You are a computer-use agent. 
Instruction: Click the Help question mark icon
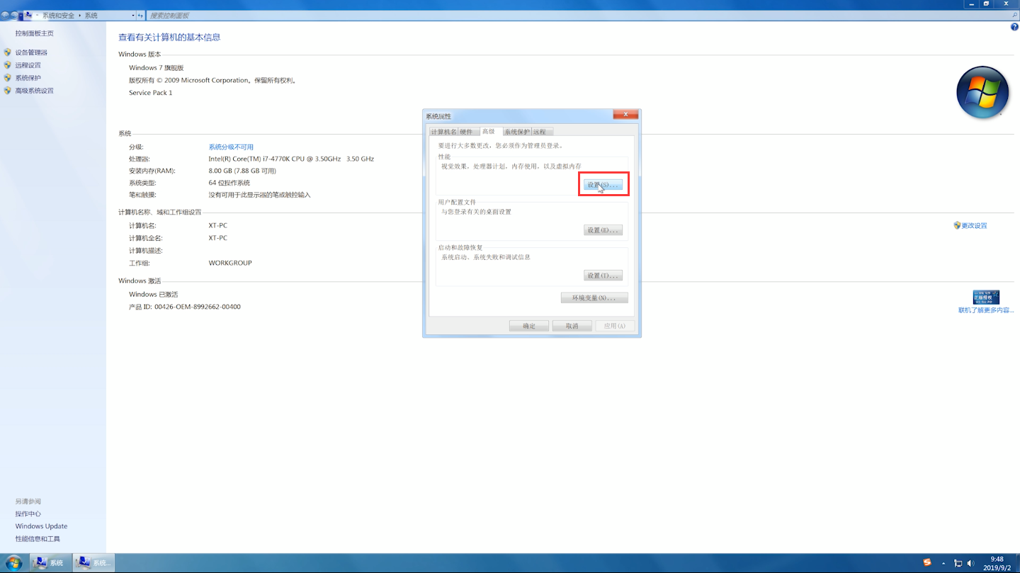pyautogui.click(x=1014, y=27)
